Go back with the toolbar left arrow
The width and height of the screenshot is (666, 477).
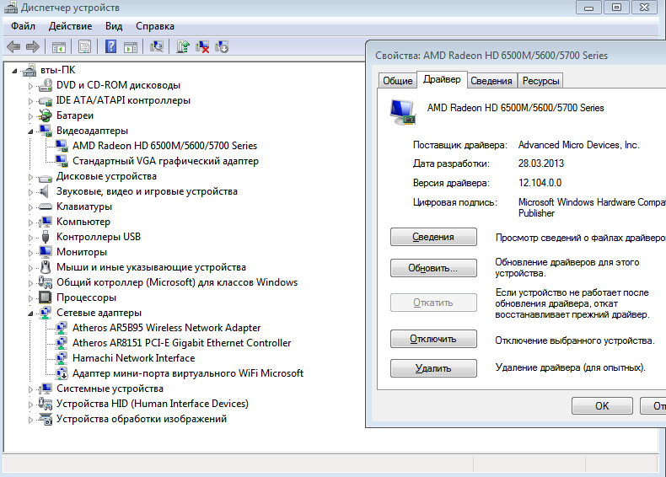(x=14, y=46)
